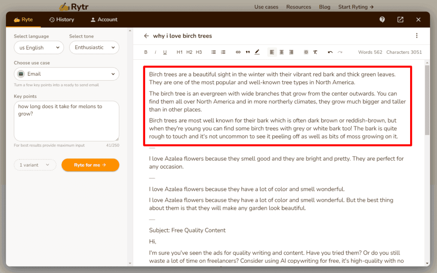Viewport: 437px width, 273px height.
Task: Focus the Key points text area
Action: click(x=67, y=121)
